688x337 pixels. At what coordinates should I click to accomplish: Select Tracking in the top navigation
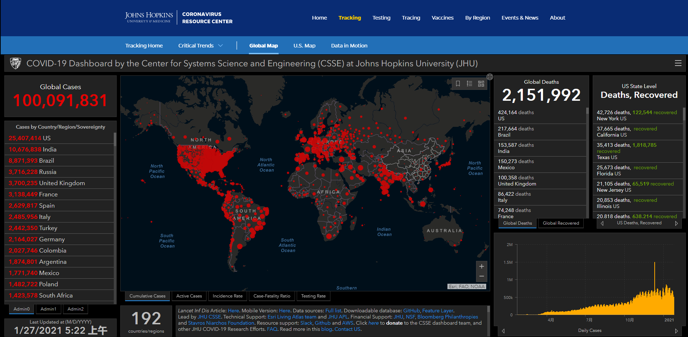(350, 18)
